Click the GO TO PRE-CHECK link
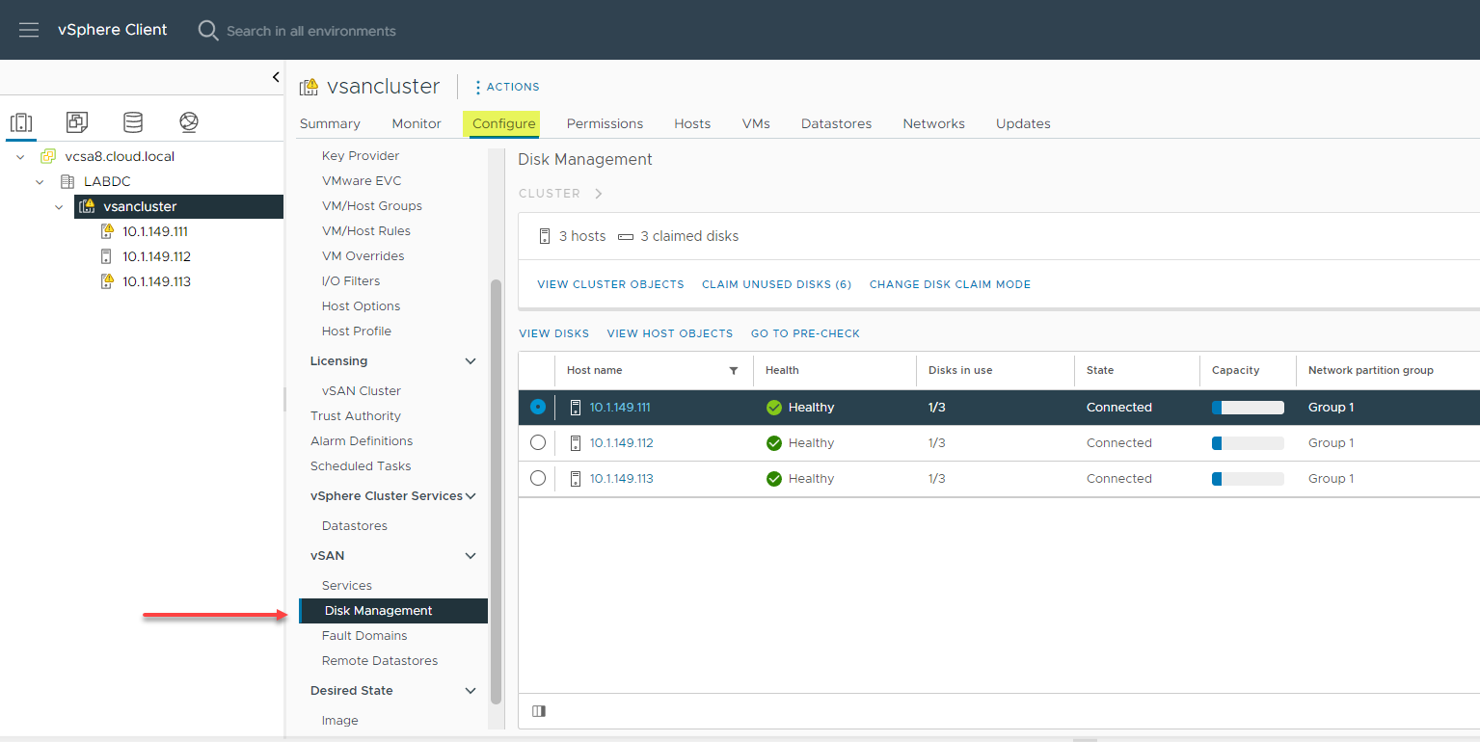 click(x=805, y=332)
